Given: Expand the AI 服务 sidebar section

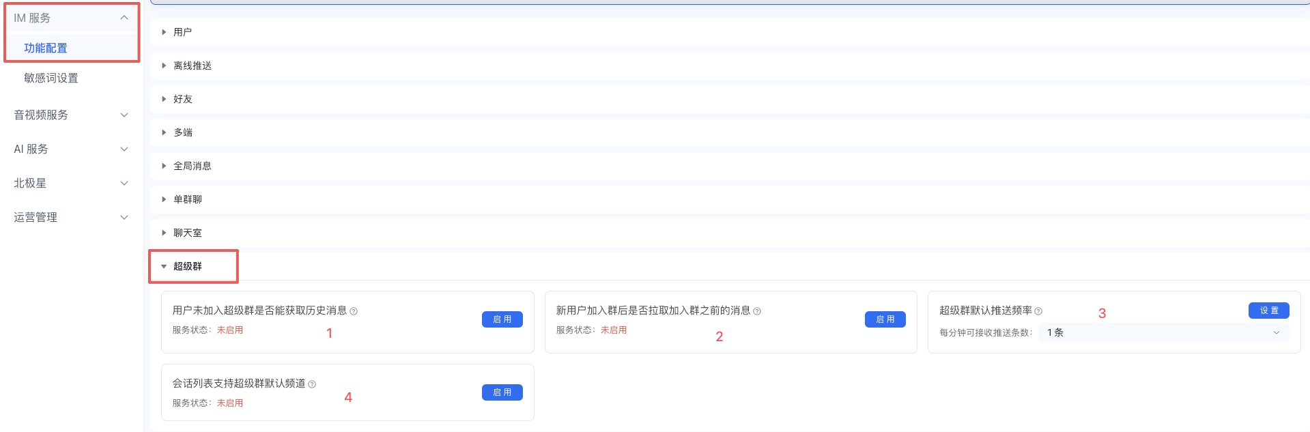Looking at the screenshot, I should [71, 149].
